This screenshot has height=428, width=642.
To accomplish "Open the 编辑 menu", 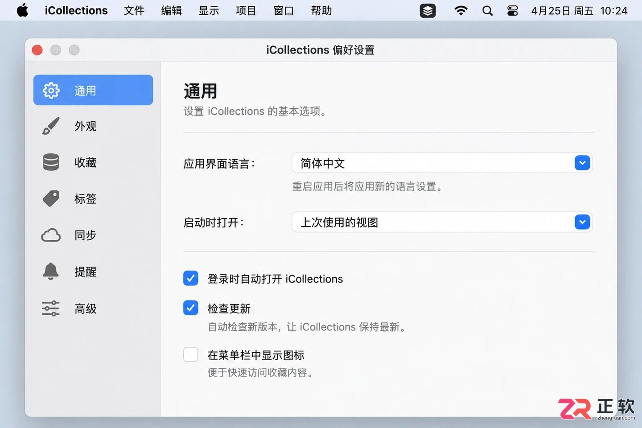I will pos(172,11).
